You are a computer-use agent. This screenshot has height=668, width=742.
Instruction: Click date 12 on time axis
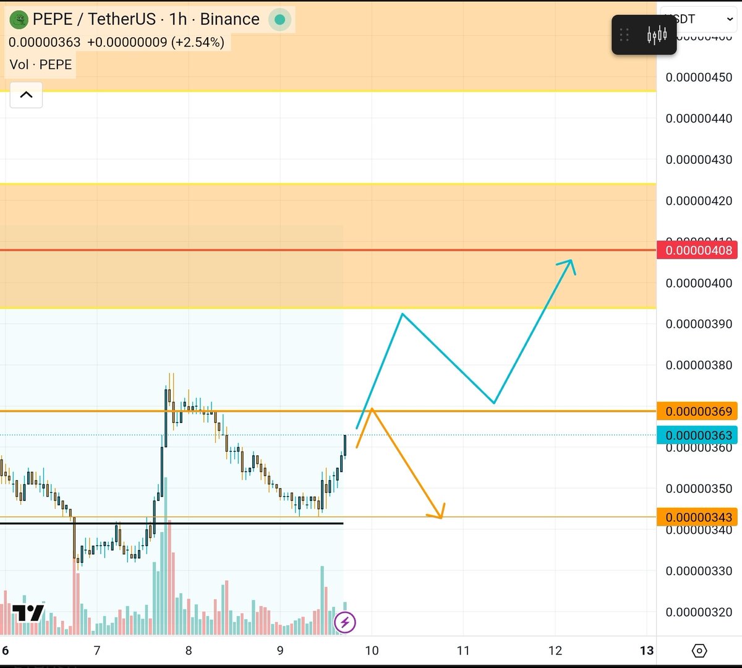pos(555,650)
